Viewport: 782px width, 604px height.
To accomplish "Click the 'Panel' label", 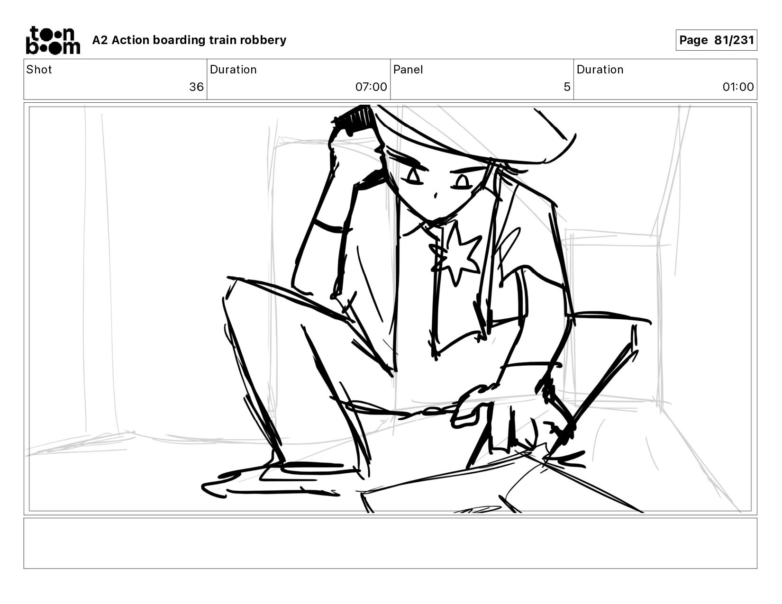I will coord(408,70).
